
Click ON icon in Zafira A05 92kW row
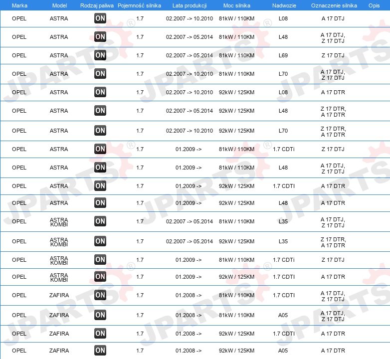pos(100,351)
